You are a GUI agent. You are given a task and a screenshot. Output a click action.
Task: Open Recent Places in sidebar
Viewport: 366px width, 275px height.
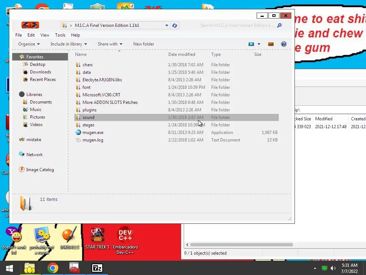pos(43,79)
